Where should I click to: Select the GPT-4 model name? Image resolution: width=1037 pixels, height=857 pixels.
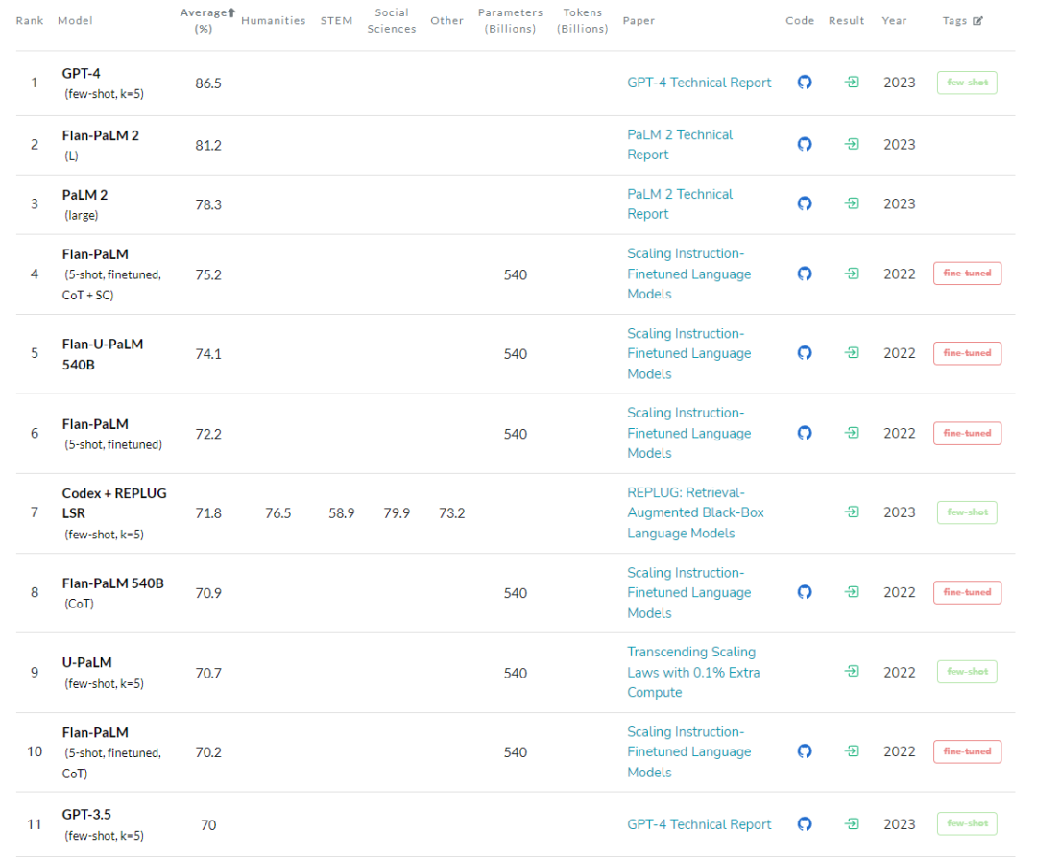(x=82, y=73)
